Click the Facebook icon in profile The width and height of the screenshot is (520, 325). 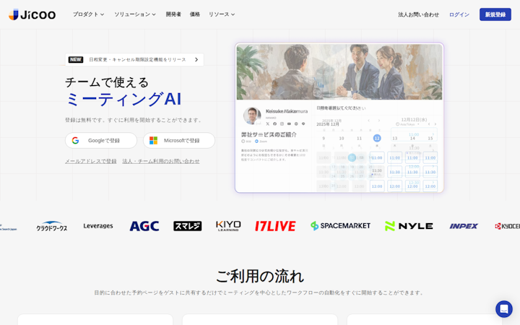click(274, 123)
